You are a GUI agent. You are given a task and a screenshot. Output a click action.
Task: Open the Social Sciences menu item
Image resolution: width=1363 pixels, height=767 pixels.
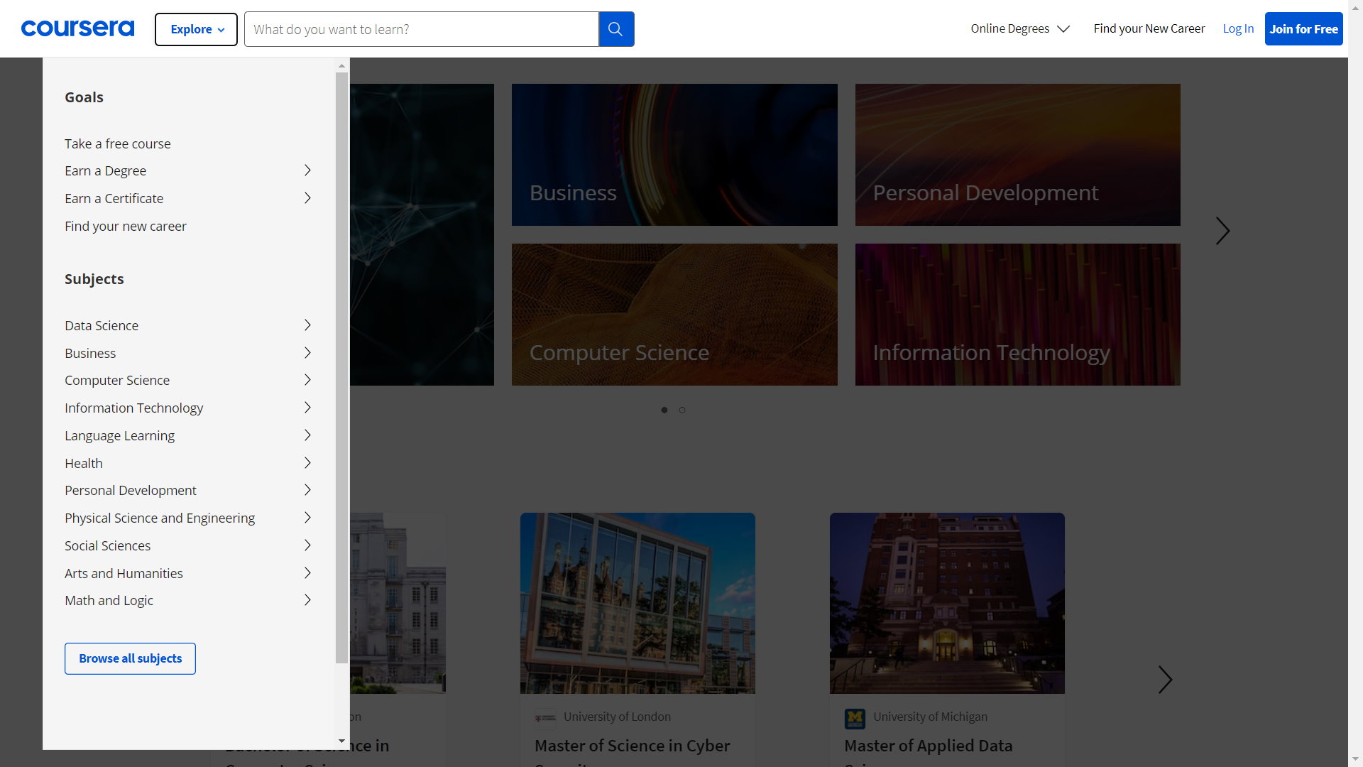coord(188,545)
